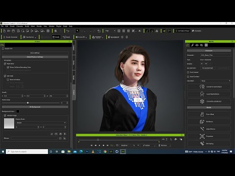
Task: Toggle the Soft Cloth checkbox
Action: click(x=5, y=76)
